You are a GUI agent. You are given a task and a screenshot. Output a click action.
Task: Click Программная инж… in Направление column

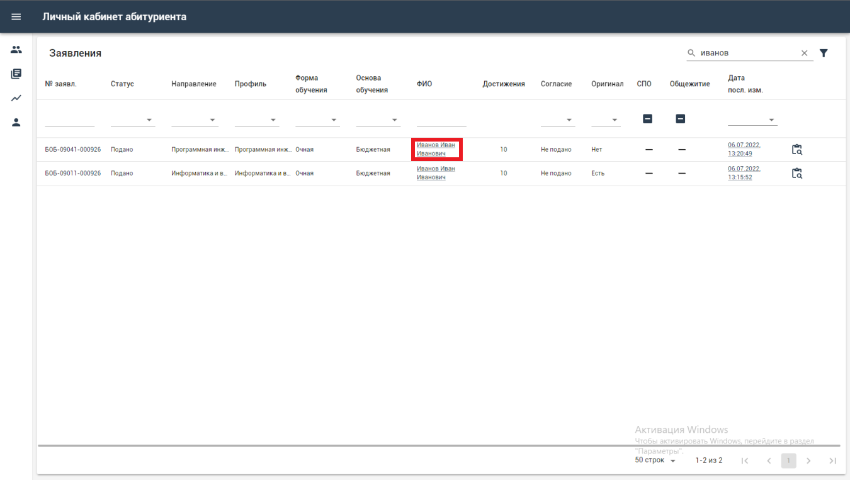pos(200,150)
